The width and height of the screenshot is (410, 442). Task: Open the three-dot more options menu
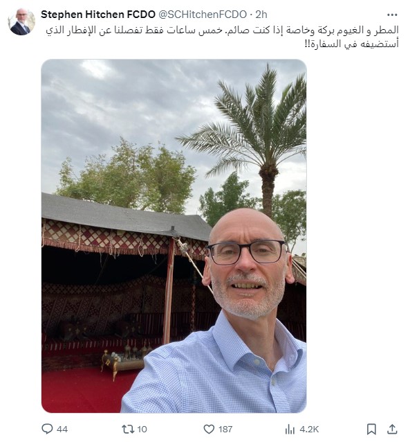392,15
